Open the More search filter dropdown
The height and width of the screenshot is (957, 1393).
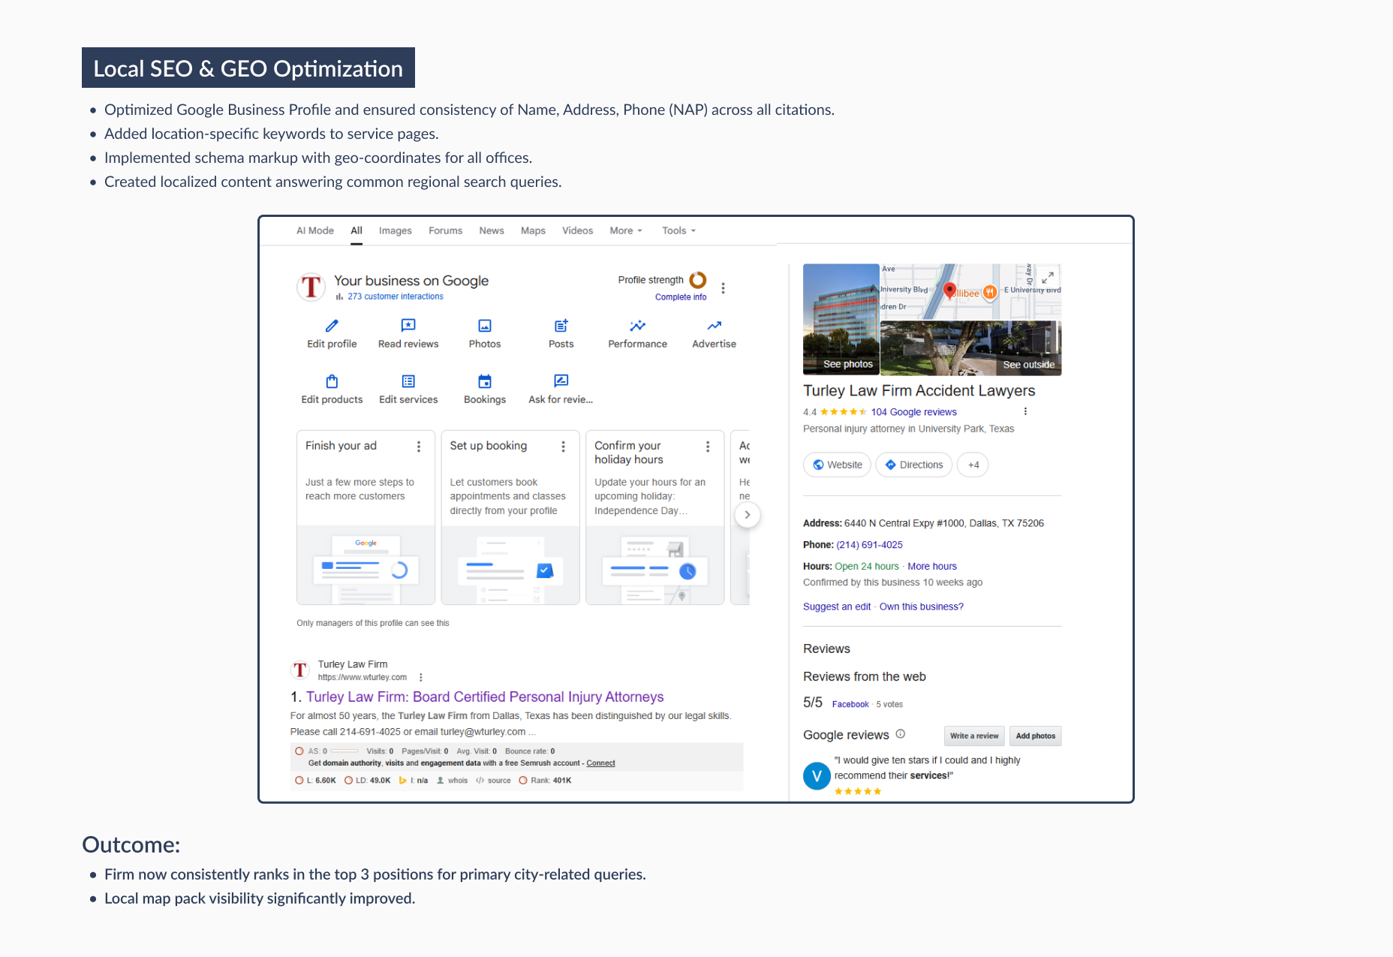point(626,230)
